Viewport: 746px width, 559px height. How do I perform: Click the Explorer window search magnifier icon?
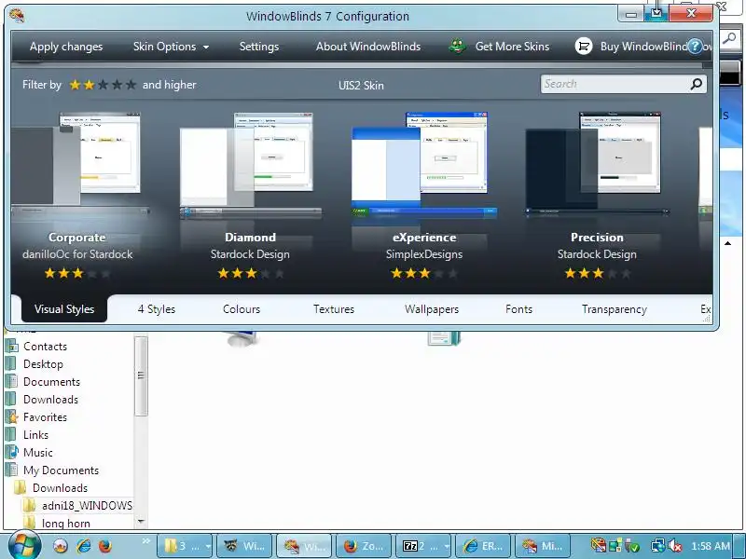pos(729,38)
